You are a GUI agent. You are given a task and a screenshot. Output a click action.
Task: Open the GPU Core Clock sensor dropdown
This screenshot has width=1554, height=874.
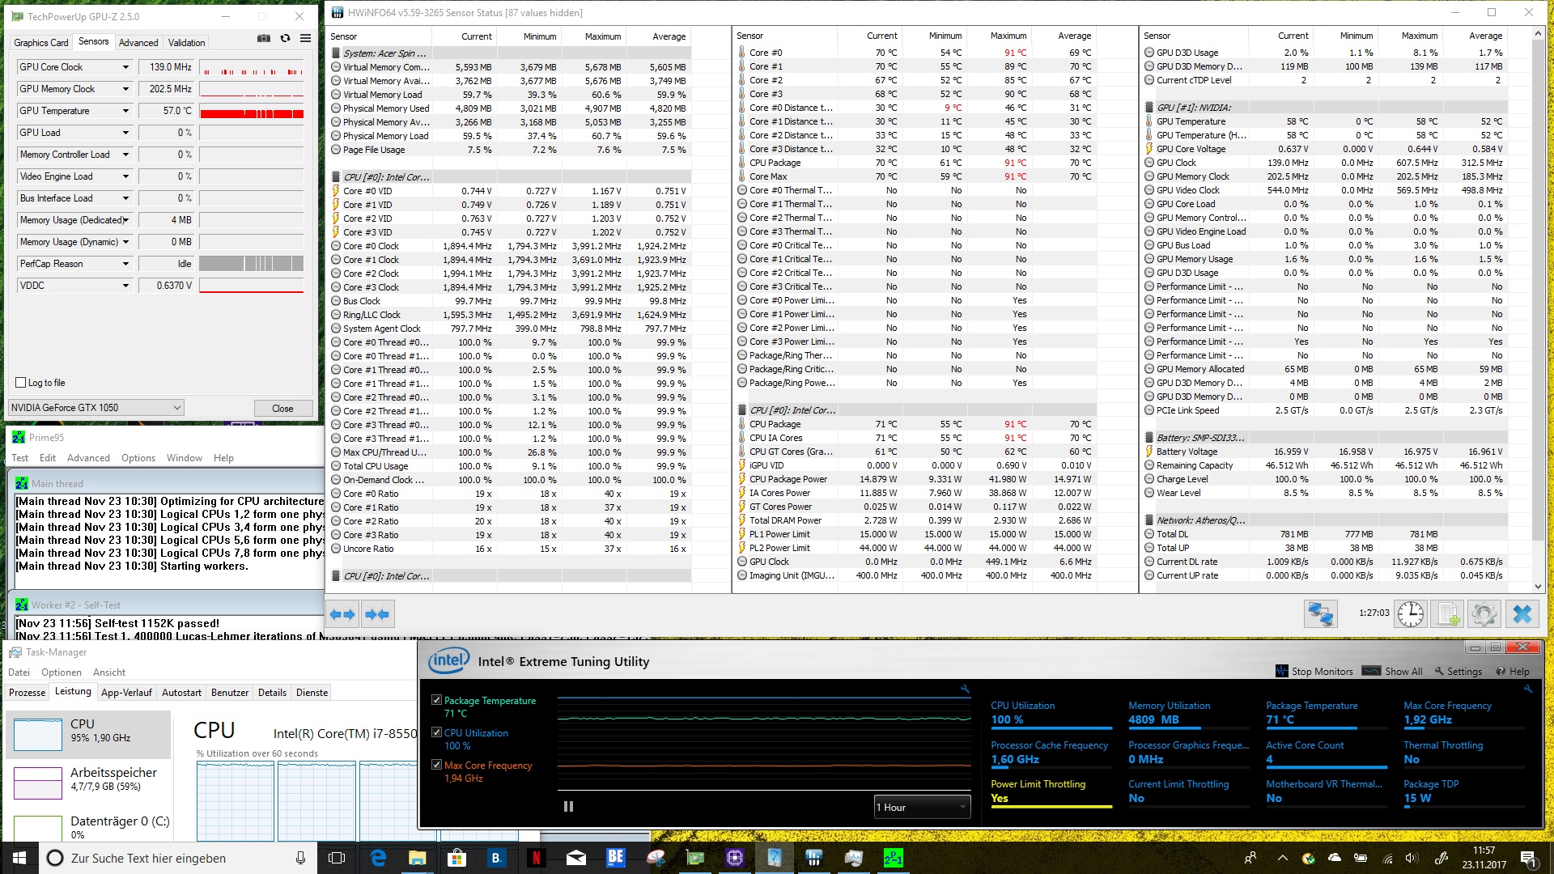(125, 67)
